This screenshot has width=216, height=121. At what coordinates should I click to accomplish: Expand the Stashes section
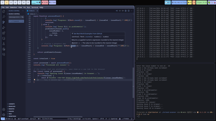tap(11, 111)
